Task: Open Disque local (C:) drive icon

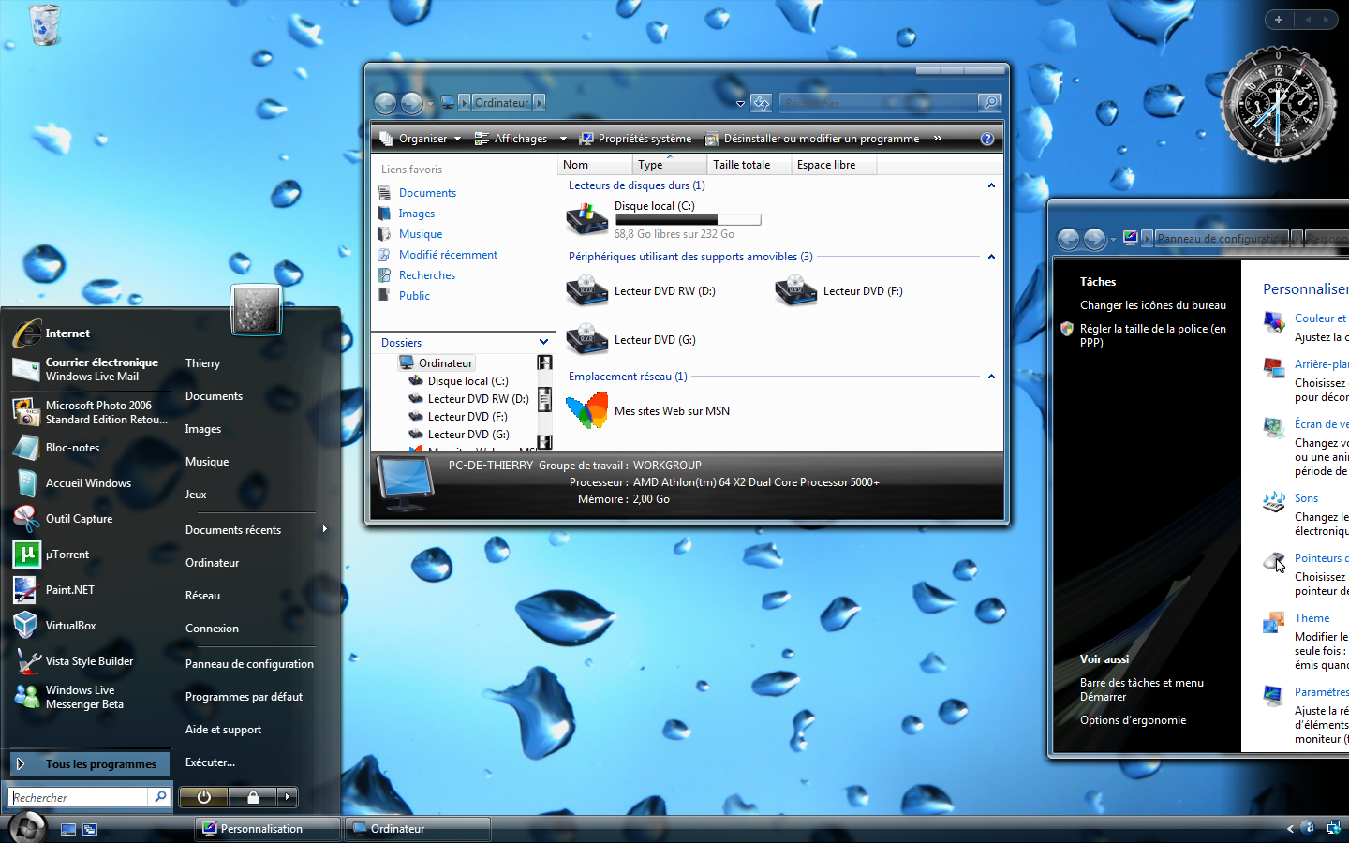Action: [x=587, y=219]
